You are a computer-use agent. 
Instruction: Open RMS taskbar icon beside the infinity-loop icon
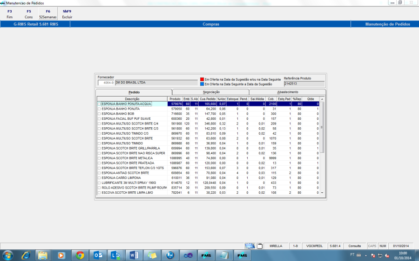(x=206, y=255)
